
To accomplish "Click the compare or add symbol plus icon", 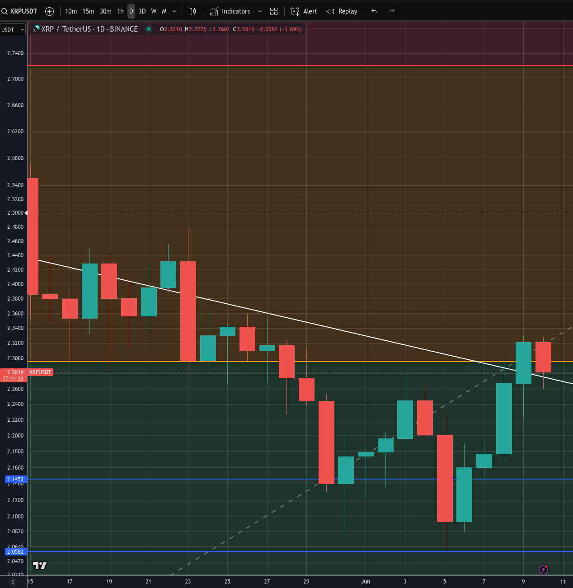I will (x=50, y=11).
